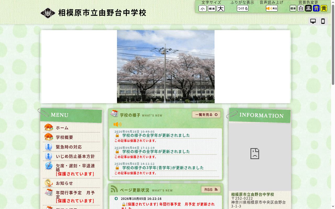
Task: Change background color to yellow (黄)
Action: pos(324,8)
